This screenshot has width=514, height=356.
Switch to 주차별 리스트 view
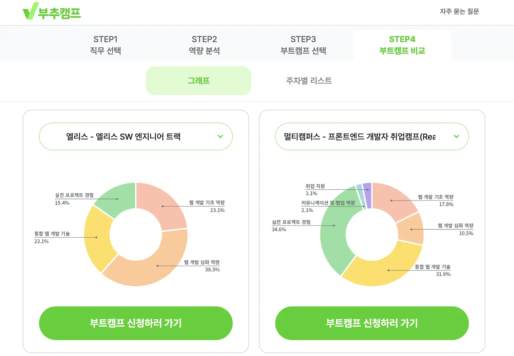pyautogui.click(x=309, y=81)
